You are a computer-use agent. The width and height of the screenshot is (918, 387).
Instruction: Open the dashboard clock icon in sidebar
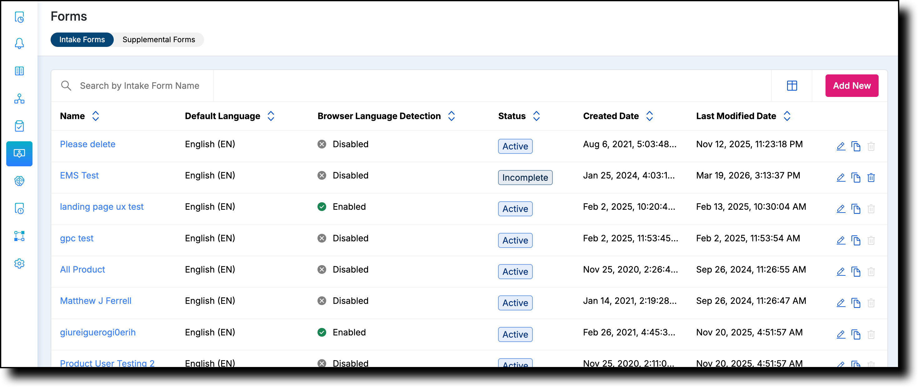tap(19, 17)
